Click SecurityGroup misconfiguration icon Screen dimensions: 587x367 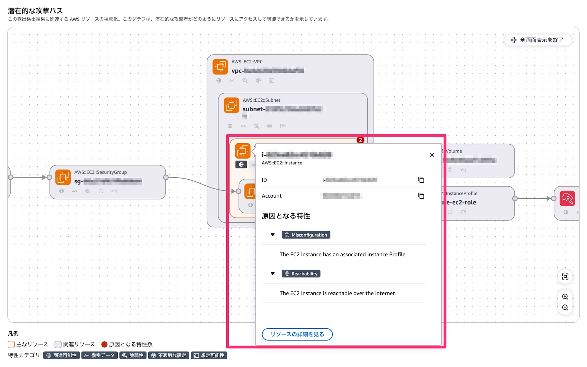coord(101,191)
